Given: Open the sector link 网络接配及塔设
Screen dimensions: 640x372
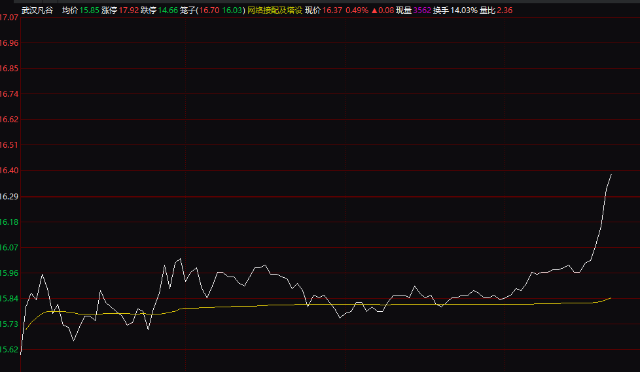Looking at the screenshot, I should click(275, 10).
